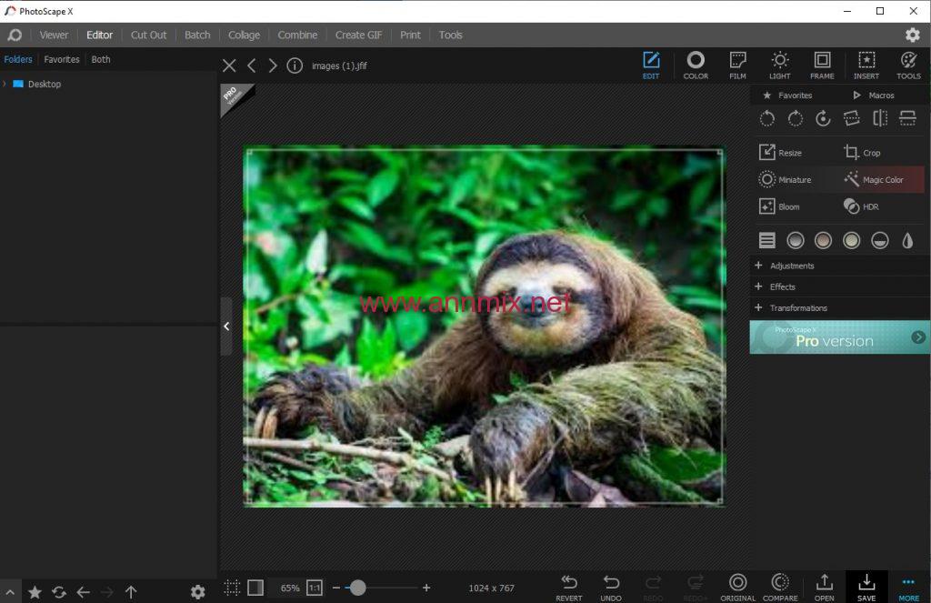The image size is (931, 603).
Task: Open the COLOR panel
Action: [696, 65]
